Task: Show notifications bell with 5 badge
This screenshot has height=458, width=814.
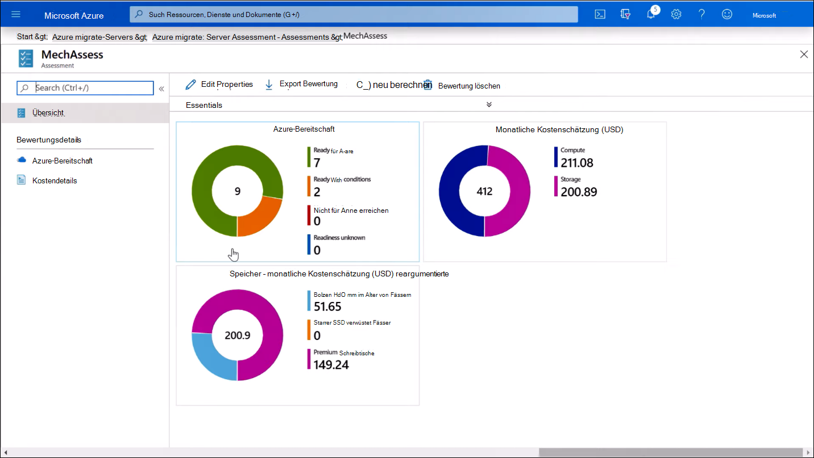Action: point(651,14)
